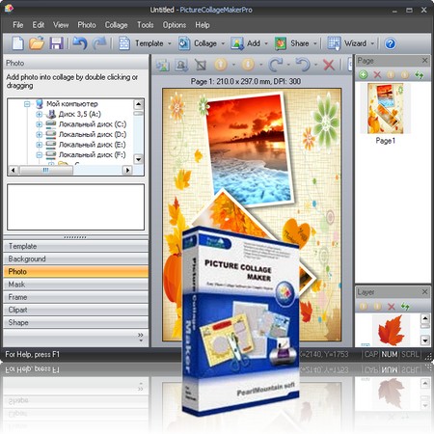Expand the Локальный диск (C:) node
The height and width of the screenshot is (434, 434).
40,124
